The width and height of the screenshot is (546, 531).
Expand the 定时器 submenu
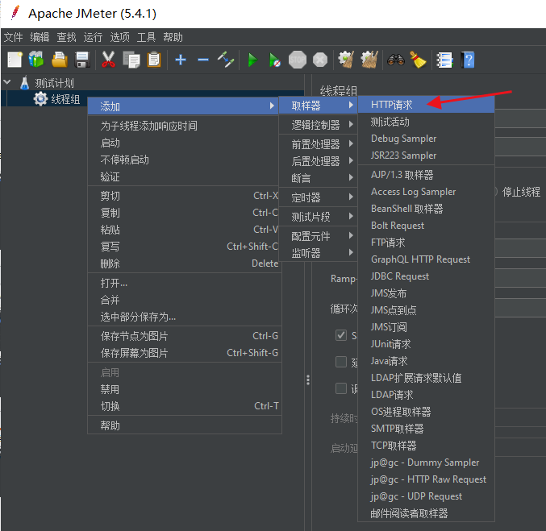point(319,197)
